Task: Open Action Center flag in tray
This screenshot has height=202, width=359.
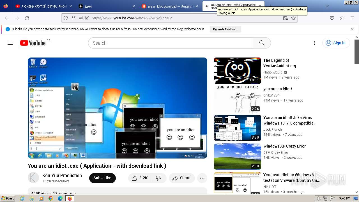Action: (x=332, y=198)
